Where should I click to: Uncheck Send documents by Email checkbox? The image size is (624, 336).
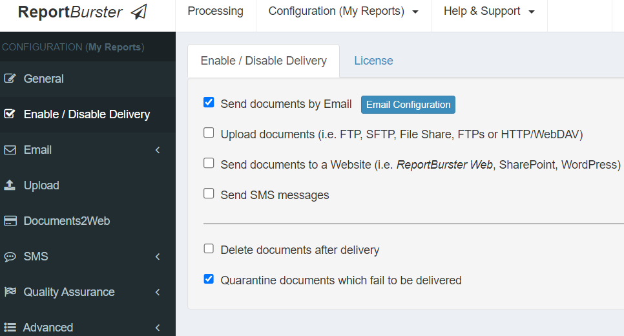[209, 103]
